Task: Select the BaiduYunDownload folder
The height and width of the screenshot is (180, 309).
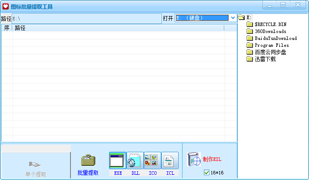Action: point(276,38)
